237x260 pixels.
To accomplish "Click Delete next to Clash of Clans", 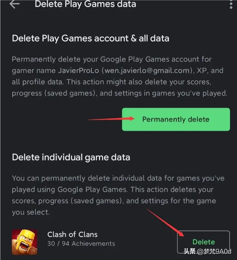I will click(204, 242).
